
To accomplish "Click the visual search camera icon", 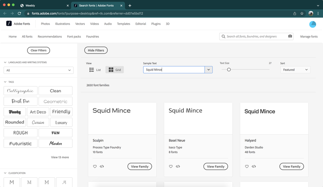I will tap(290, 36).
